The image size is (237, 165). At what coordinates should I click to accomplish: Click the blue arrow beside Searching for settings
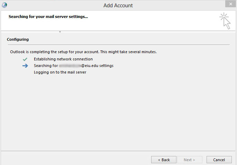[x=25, y=66]
